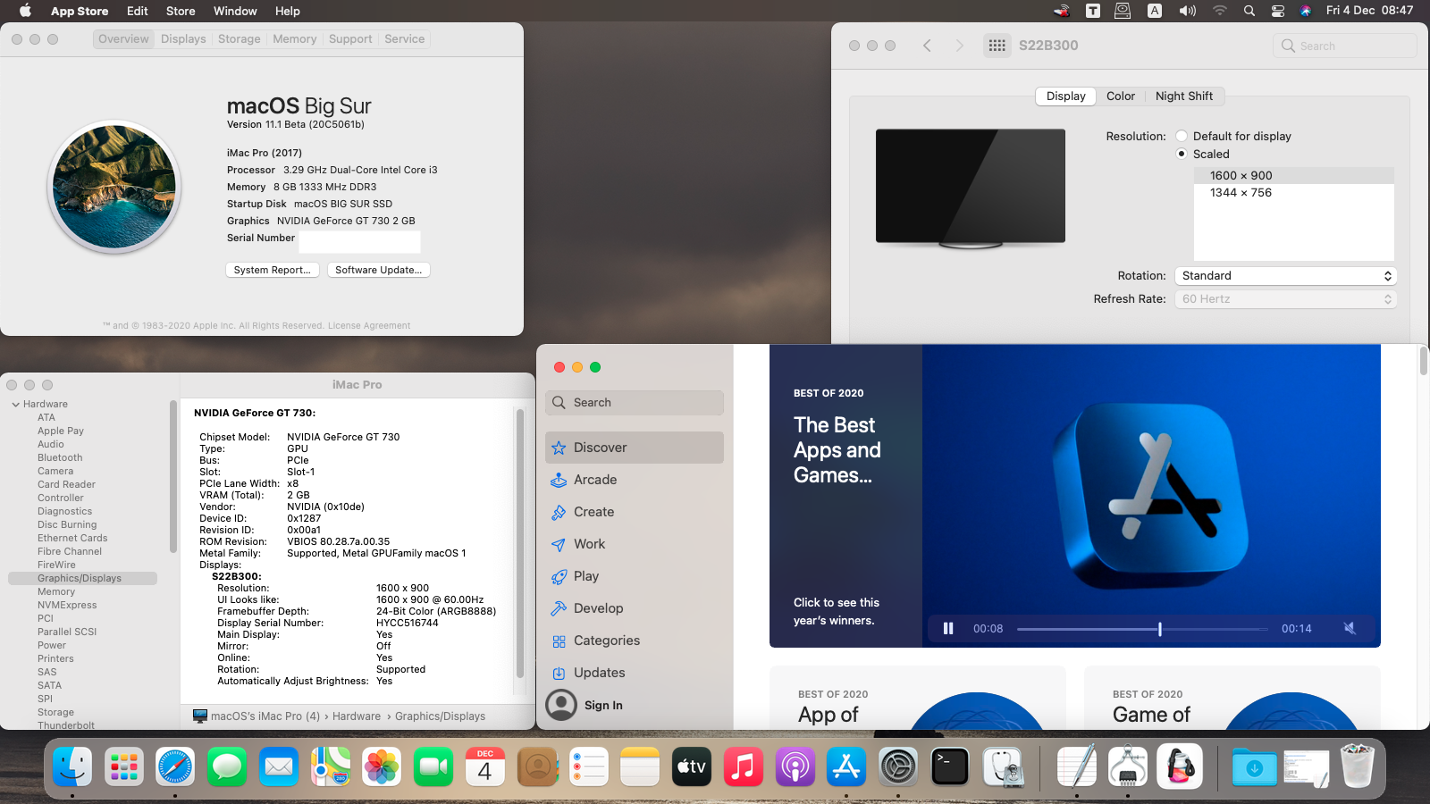Open Play category in App Store sidebar
The height and width of the screenshot is (804, 1430).
click(x=634, y=576)
